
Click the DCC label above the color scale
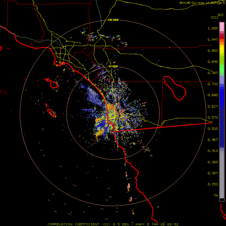[220, 15]
